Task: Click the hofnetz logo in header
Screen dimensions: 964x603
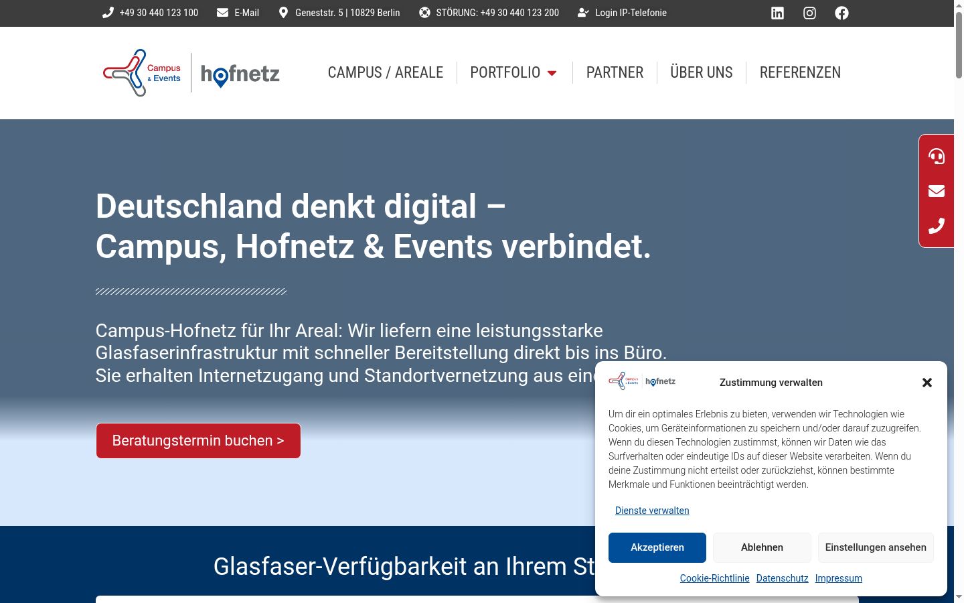Action: [240, 74]
